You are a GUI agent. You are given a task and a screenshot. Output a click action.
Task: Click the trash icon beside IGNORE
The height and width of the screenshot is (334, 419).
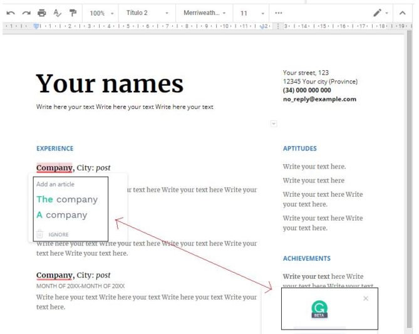click(39, 234)
